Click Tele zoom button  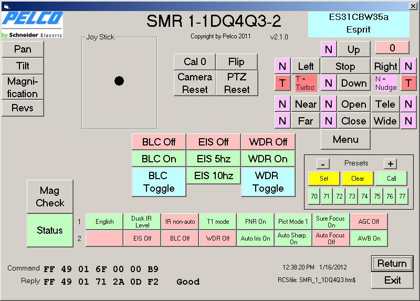[385, 104]
